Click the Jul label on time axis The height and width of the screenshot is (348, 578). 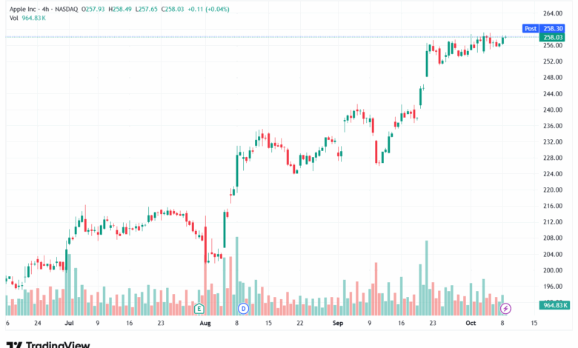69,324
